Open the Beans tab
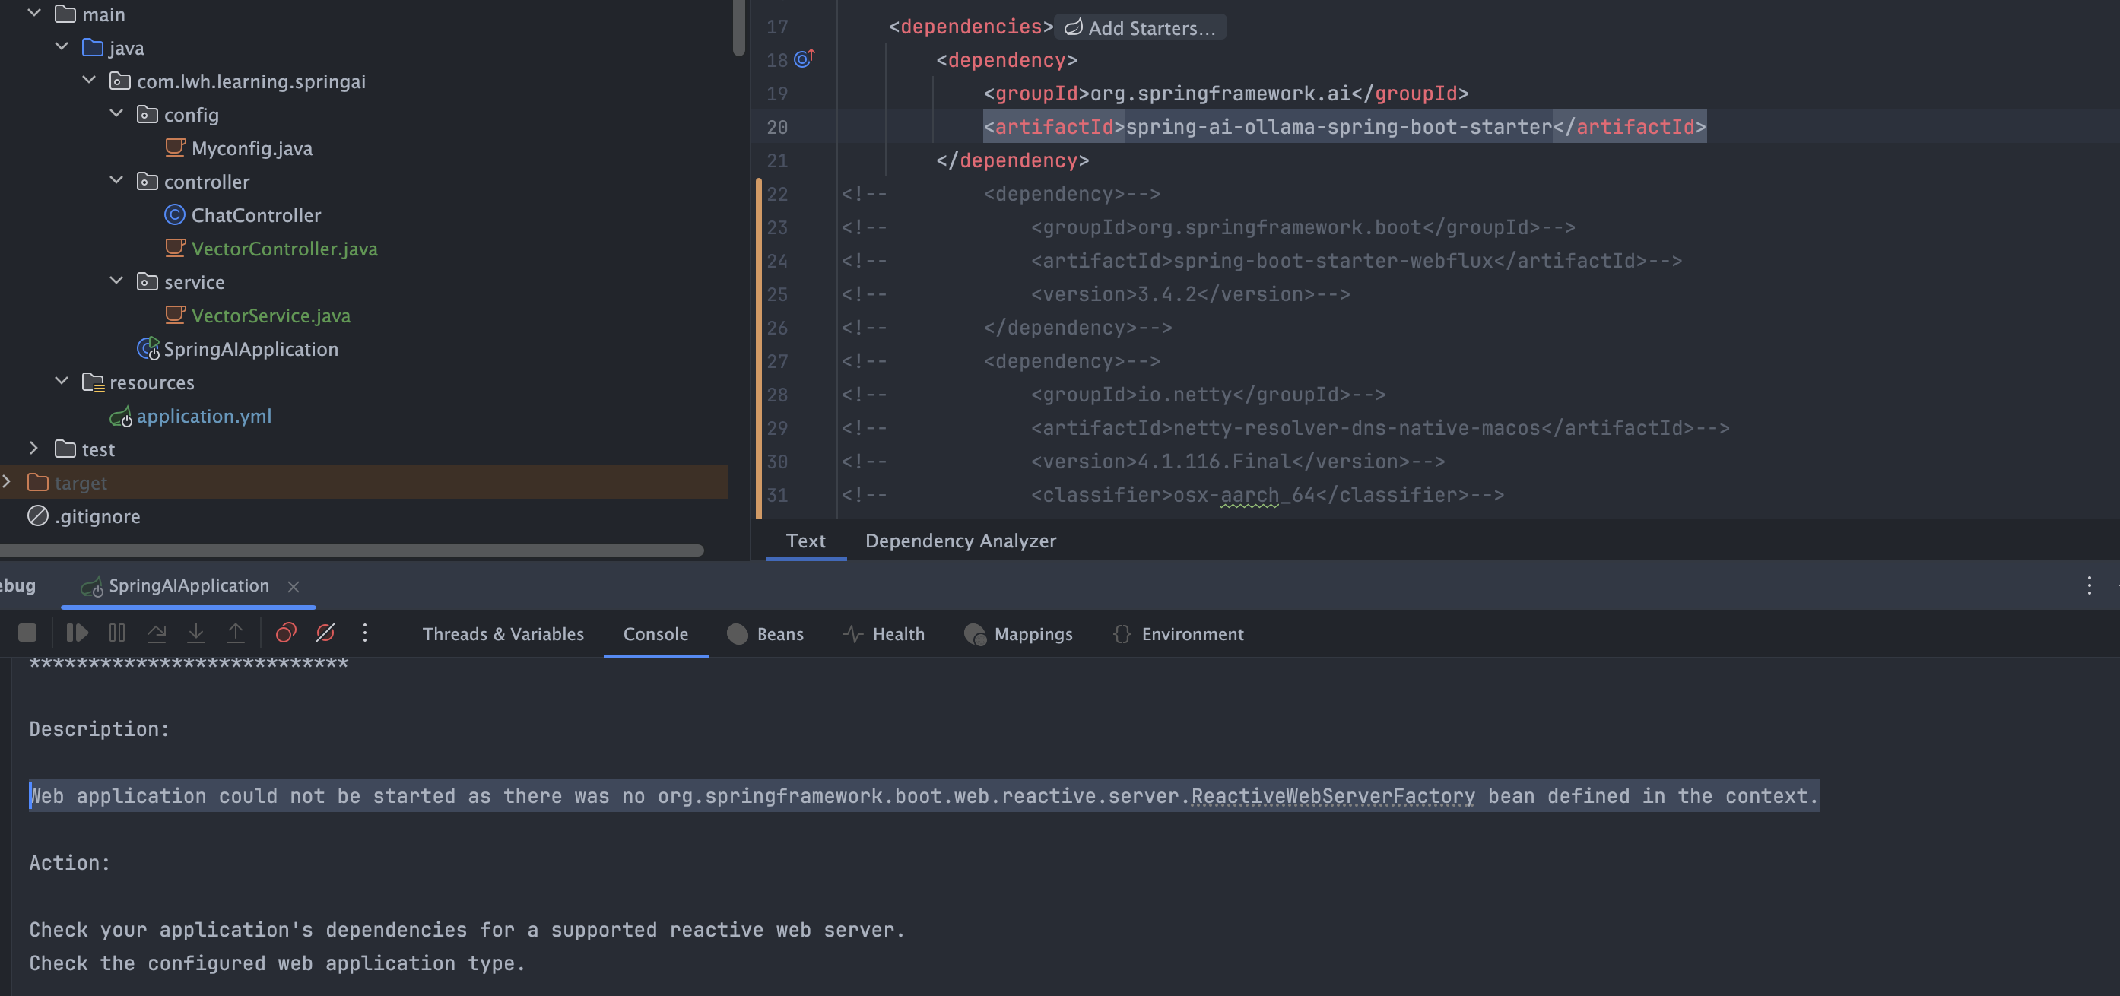 (x=766, y=634)
